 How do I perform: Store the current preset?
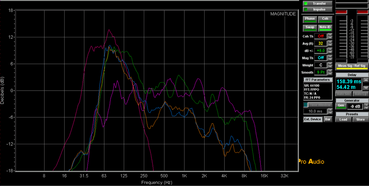coord(360,119)
